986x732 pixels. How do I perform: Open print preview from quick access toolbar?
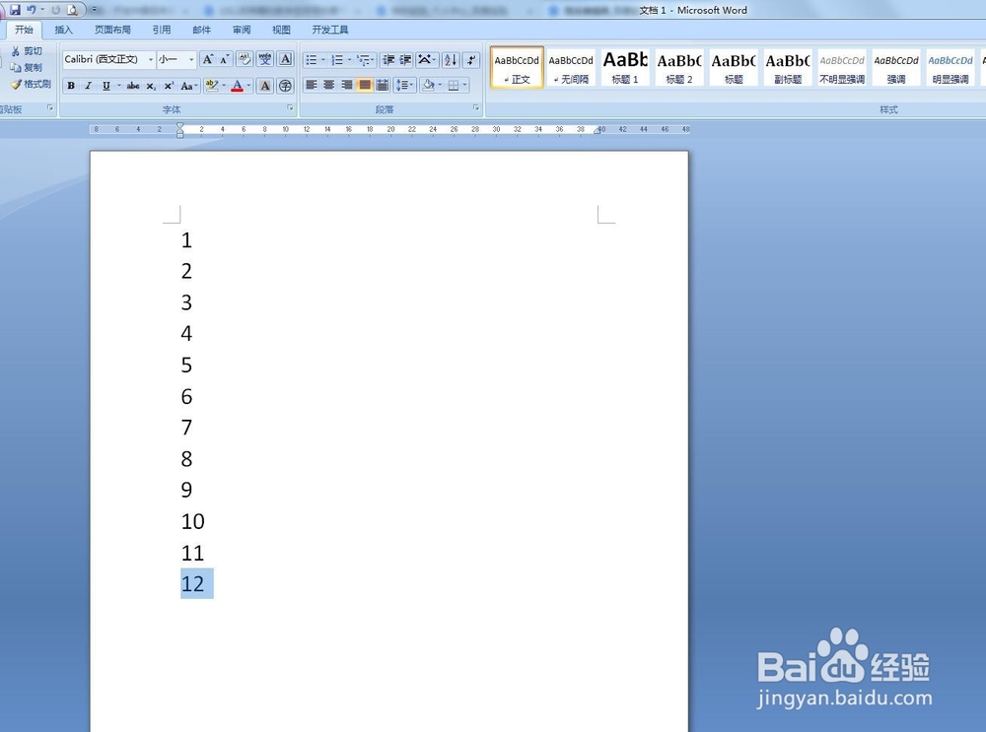(72, 10)
